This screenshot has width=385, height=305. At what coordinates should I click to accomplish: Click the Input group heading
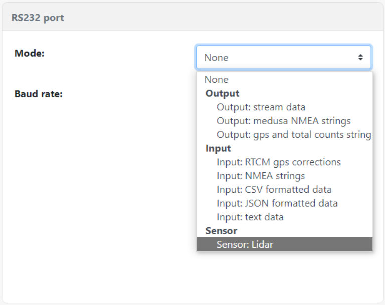[218, 149]
